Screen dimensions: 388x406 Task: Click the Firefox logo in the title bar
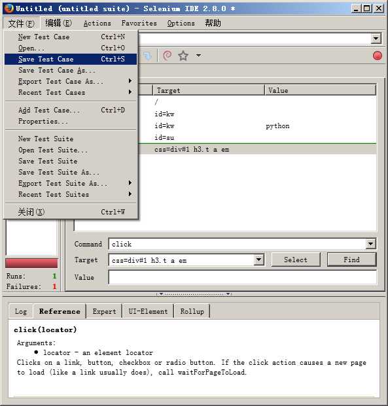point(9,8)
